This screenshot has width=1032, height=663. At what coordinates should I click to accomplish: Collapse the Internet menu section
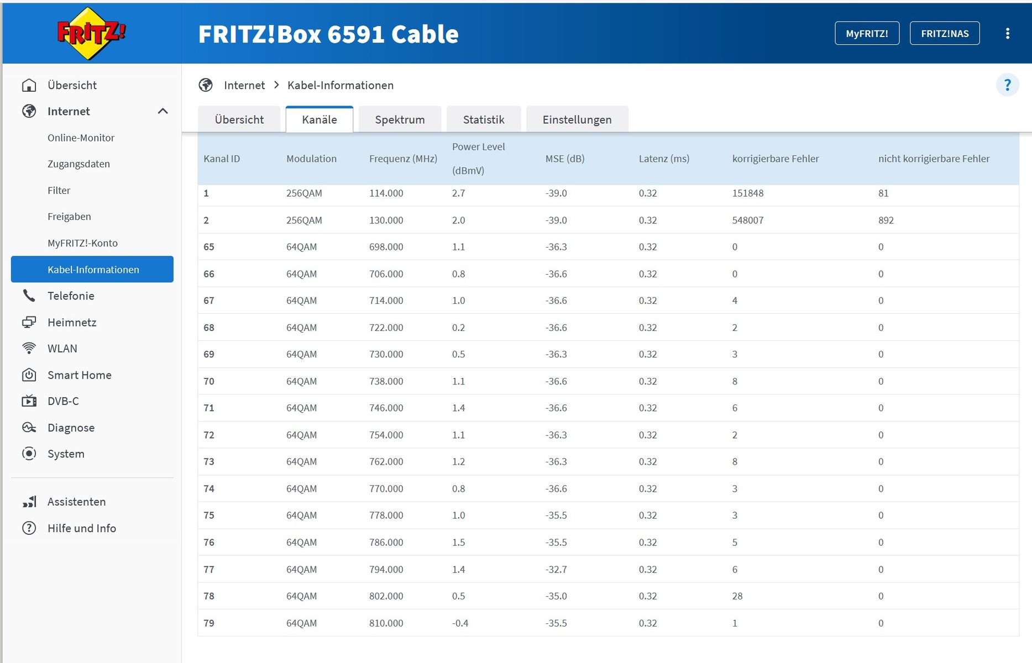pyautogui.click(x=163, y=111)
